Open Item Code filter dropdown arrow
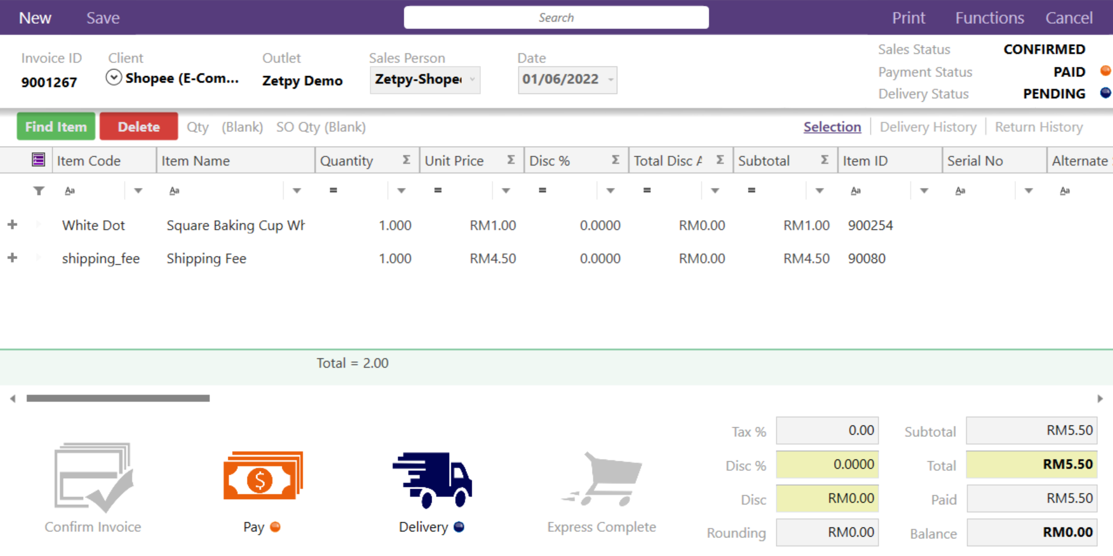Viewport: 1113px width, 556px height. [138, 191]
